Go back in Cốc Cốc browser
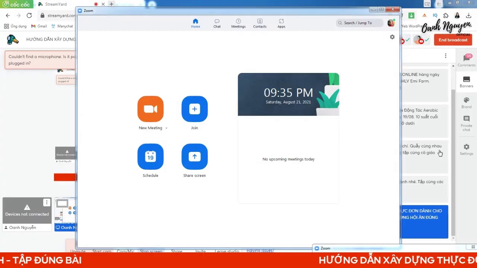The width and height of the screenshot is (477, 268). (x=8, y=15)
